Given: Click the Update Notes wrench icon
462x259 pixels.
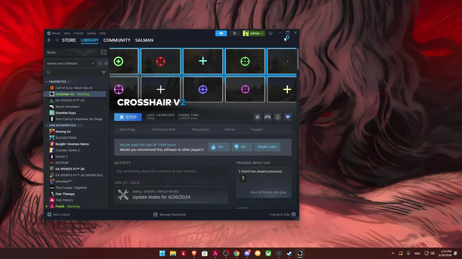Looking at the screenshot, I should tap(123, 195).
